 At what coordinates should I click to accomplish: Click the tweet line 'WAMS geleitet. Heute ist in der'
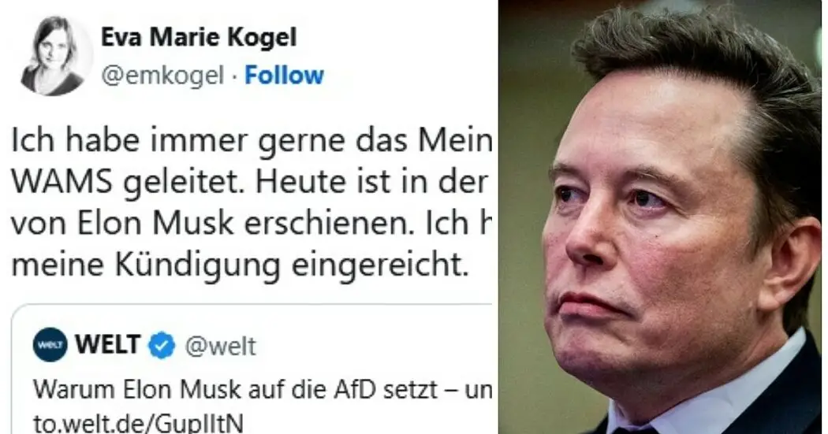pyautogui.click(x=249, y=182)
